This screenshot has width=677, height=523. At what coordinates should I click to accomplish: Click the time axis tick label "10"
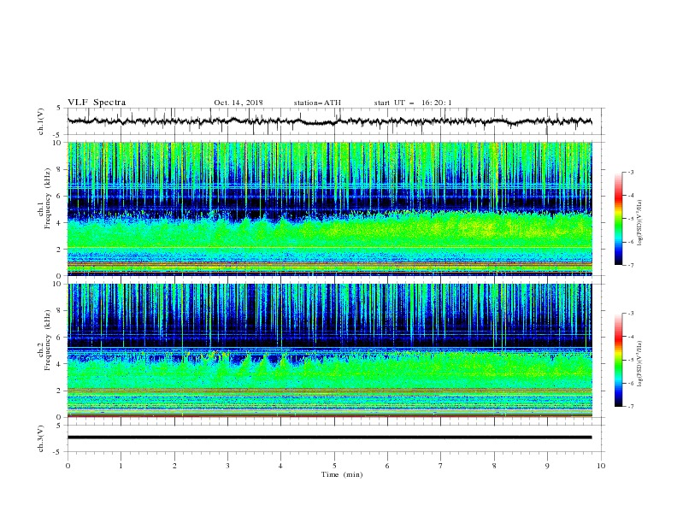(601, 466)
